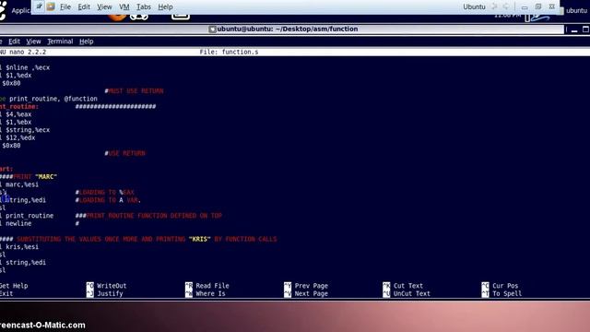
Task: Open the Terminal menu
Action: coord(60,41)
